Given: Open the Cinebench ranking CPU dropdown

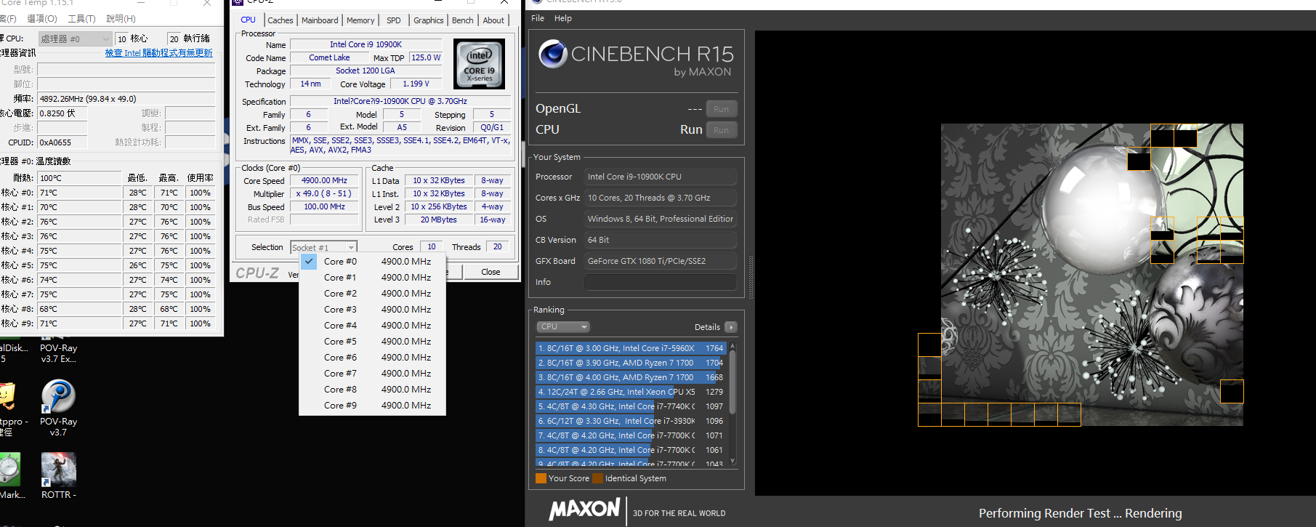Looking at the screenshot, I should point(563,327).
